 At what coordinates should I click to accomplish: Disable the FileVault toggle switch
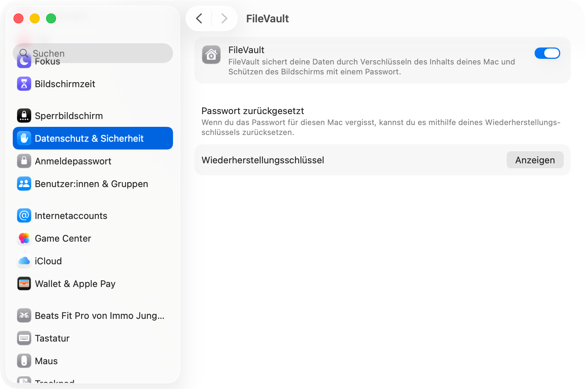(547, 53)
